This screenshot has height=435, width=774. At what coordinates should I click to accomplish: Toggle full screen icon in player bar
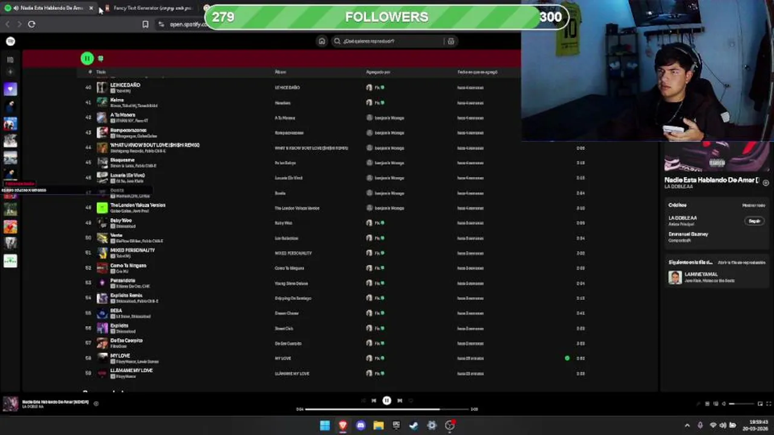click(x=769, y=404)
